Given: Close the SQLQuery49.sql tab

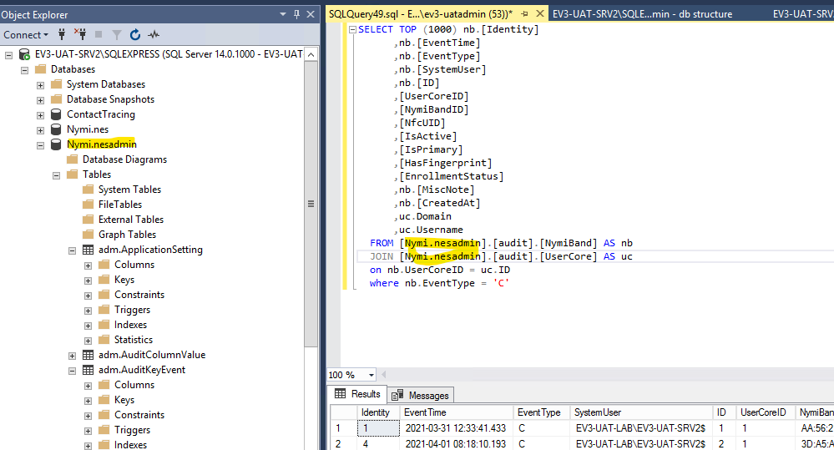Looking at the screenshot, I should click(540, 14).
